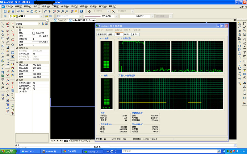
Task: Open Task Manager's processes tab
Action: tap(110, 34)
